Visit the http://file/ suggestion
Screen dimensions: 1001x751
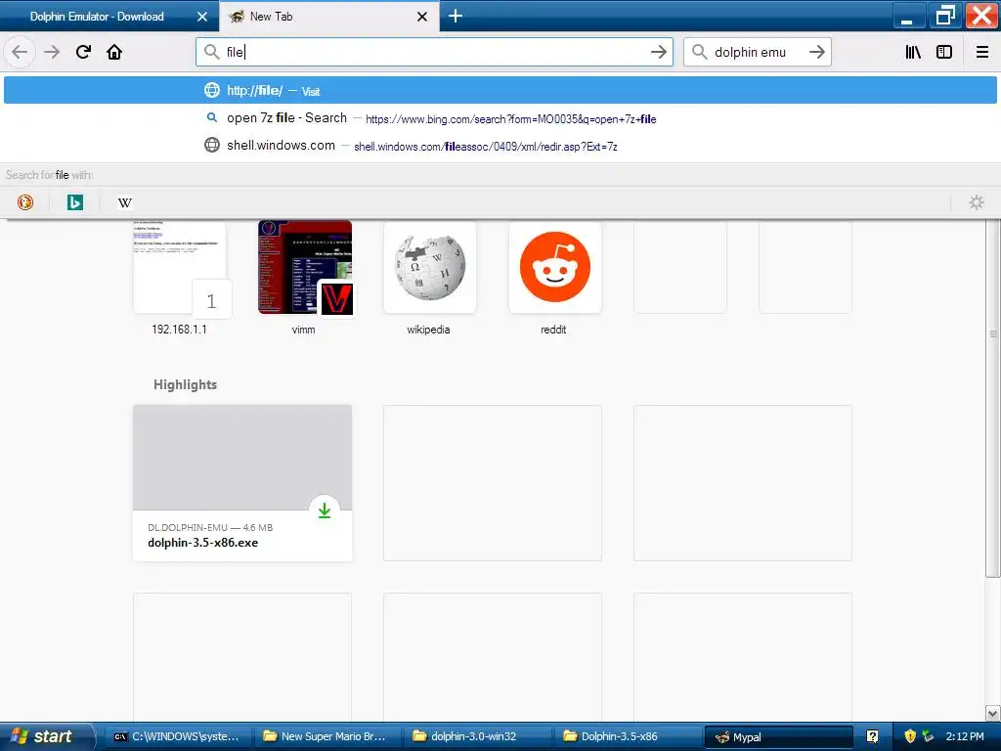(500, 90)
